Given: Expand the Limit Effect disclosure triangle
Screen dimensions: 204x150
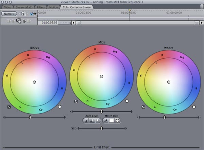Looking at the screenshot, I should coord(3,148).
